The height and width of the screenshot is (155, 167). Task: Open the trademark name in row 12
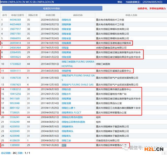pyautogui.click(x=78, y=78)
